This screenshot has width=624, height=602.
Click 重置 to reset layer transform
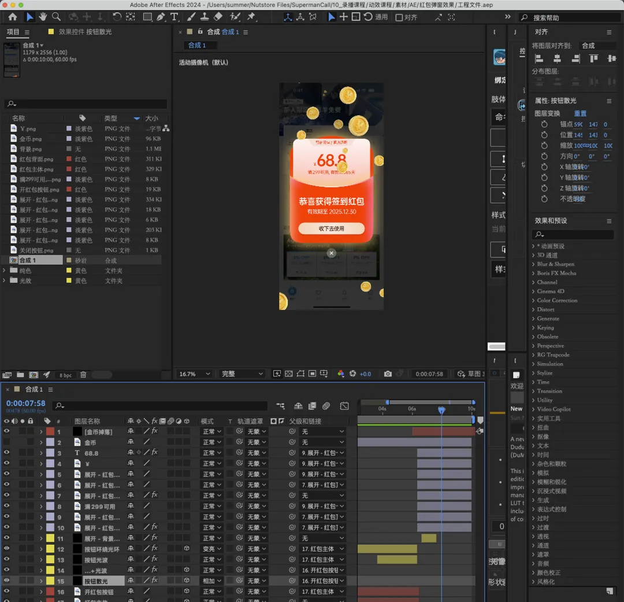[580, 113]
